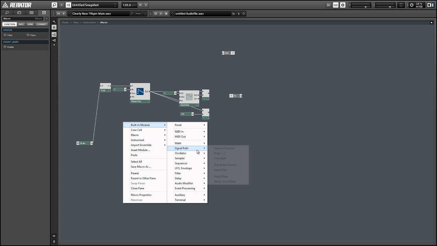Switch to the CONNECT tab
437x246 pixels.
click(42, 24)
